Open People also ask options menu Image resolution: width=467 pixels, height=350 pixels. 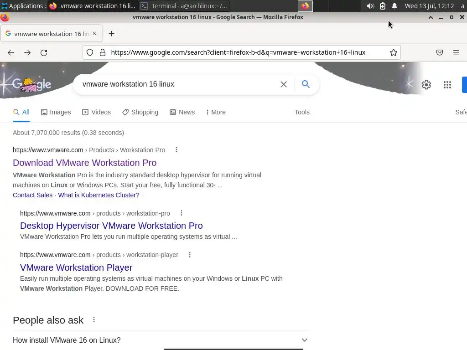[x=94, y=319]
